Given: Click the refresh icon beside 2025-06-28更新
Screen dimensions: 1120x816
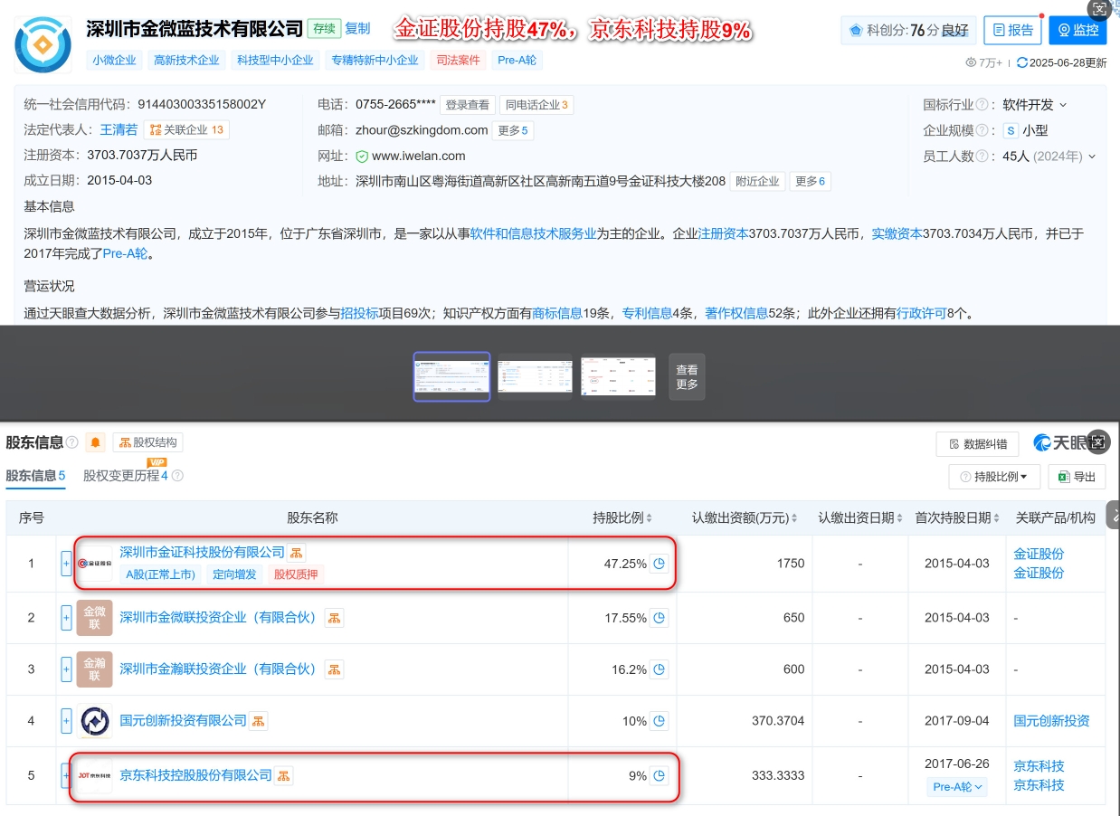Looking at the screenshot, I should tap(1022, 62).
